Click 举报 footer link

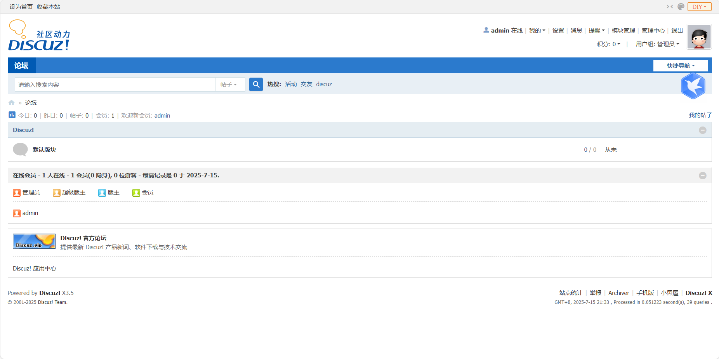point(596,293)
